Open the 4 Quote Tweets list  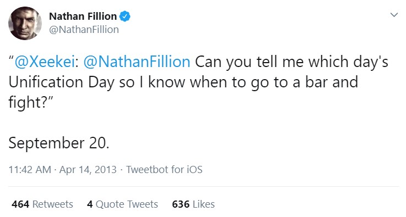(122, 204)
